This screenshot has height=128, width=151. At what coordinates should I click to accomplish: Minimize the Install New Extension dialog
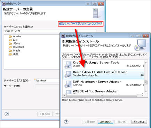pyautogui.click(x=133, y=36)
